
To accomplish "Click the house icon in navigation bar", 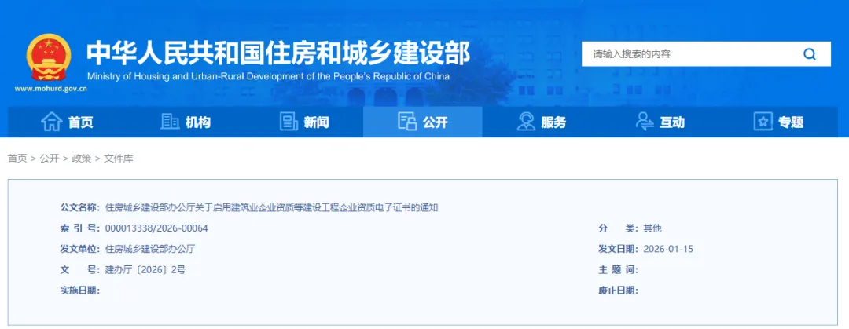I will tap(51, 122).
